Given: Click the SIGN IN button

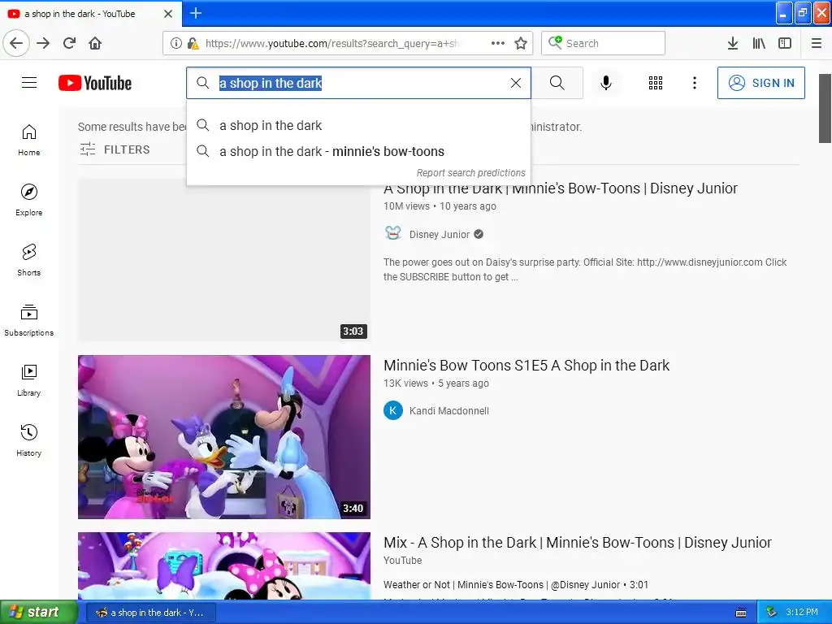Looking at the screenshot, I should [760, 83].
